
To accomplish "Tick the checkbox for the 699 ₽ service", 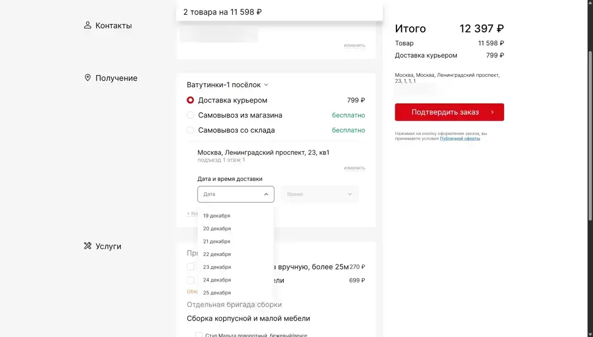I will (x=191, y=280).
